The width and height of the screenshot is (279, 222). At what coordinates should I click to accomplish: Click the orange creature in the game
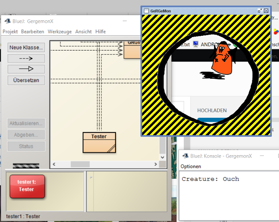click(x=222, y=60)
